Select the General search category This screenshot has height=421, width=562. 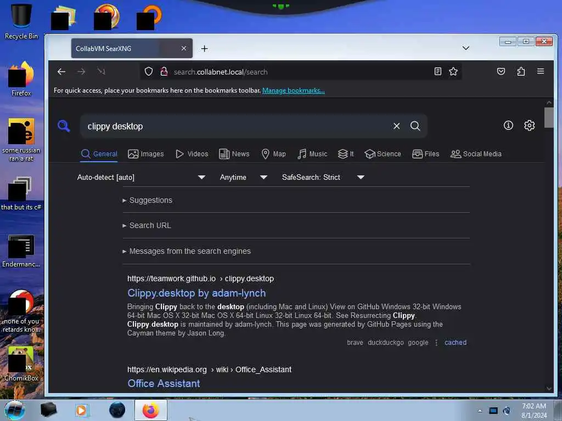(99, 154)
